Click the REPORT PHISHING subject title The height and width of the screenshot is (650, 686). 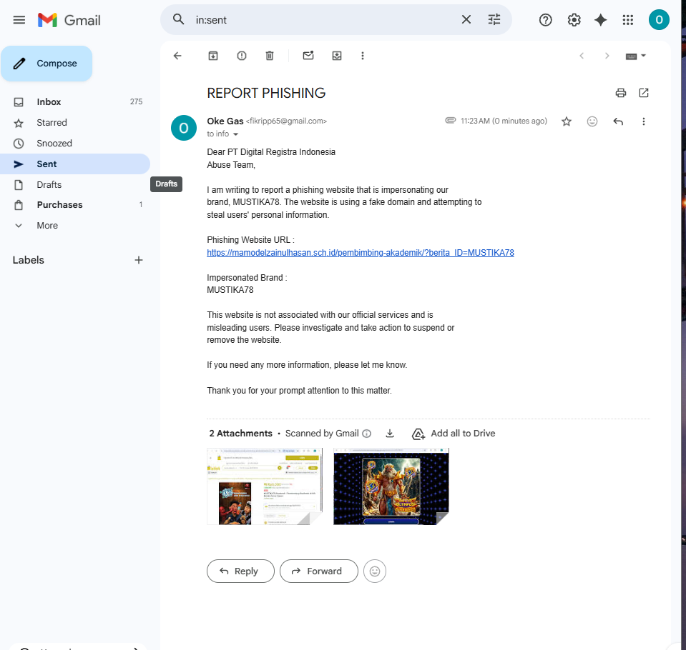point(266,93)
